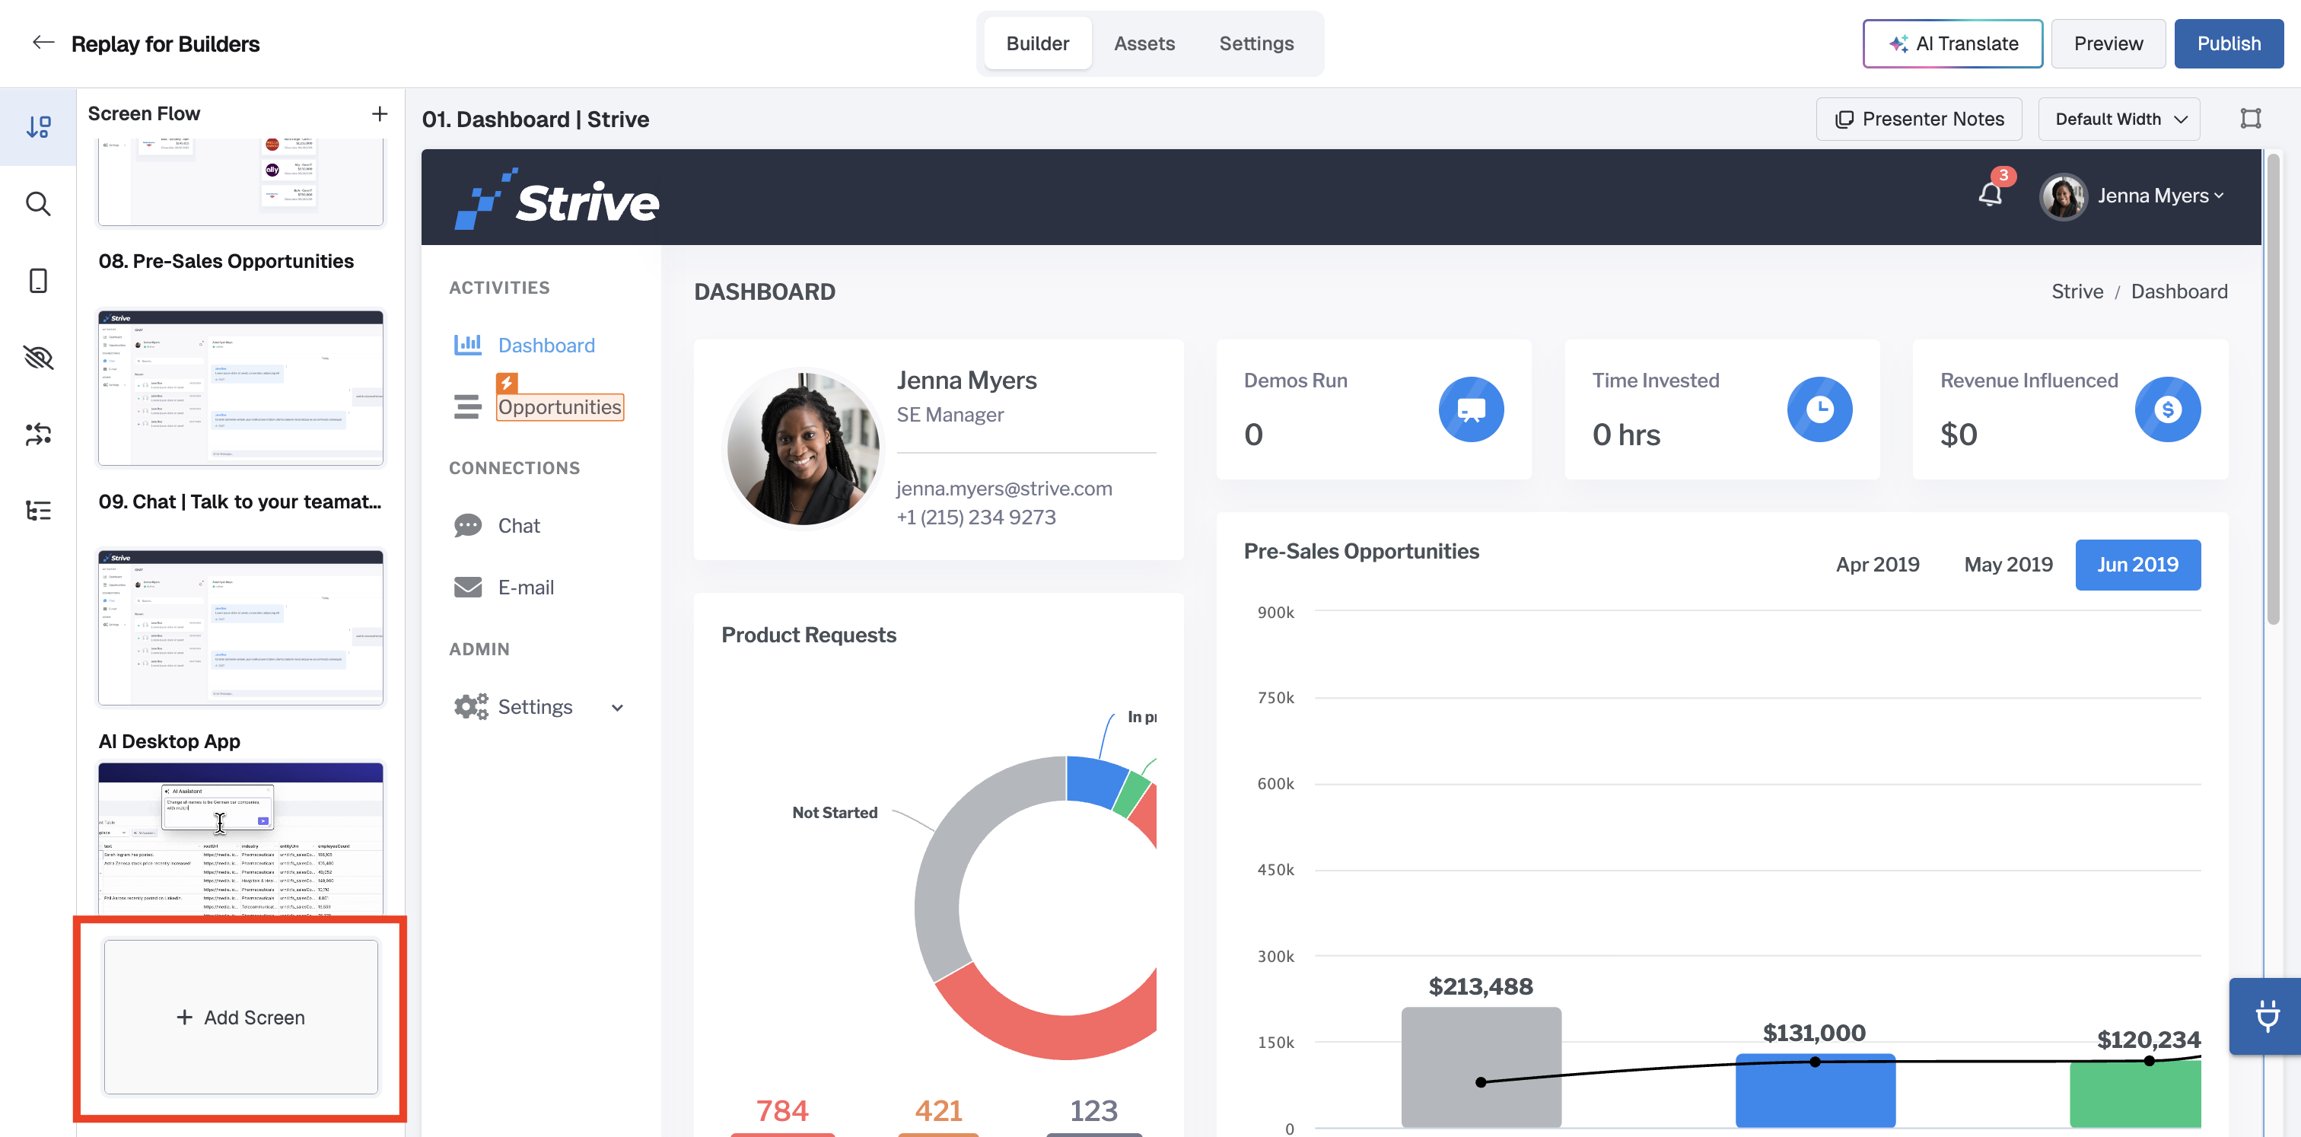The image size is (2301, 1137).
Task: Click the Revenue Influenced dollar icon
Action: click(x=2168, y=409)
